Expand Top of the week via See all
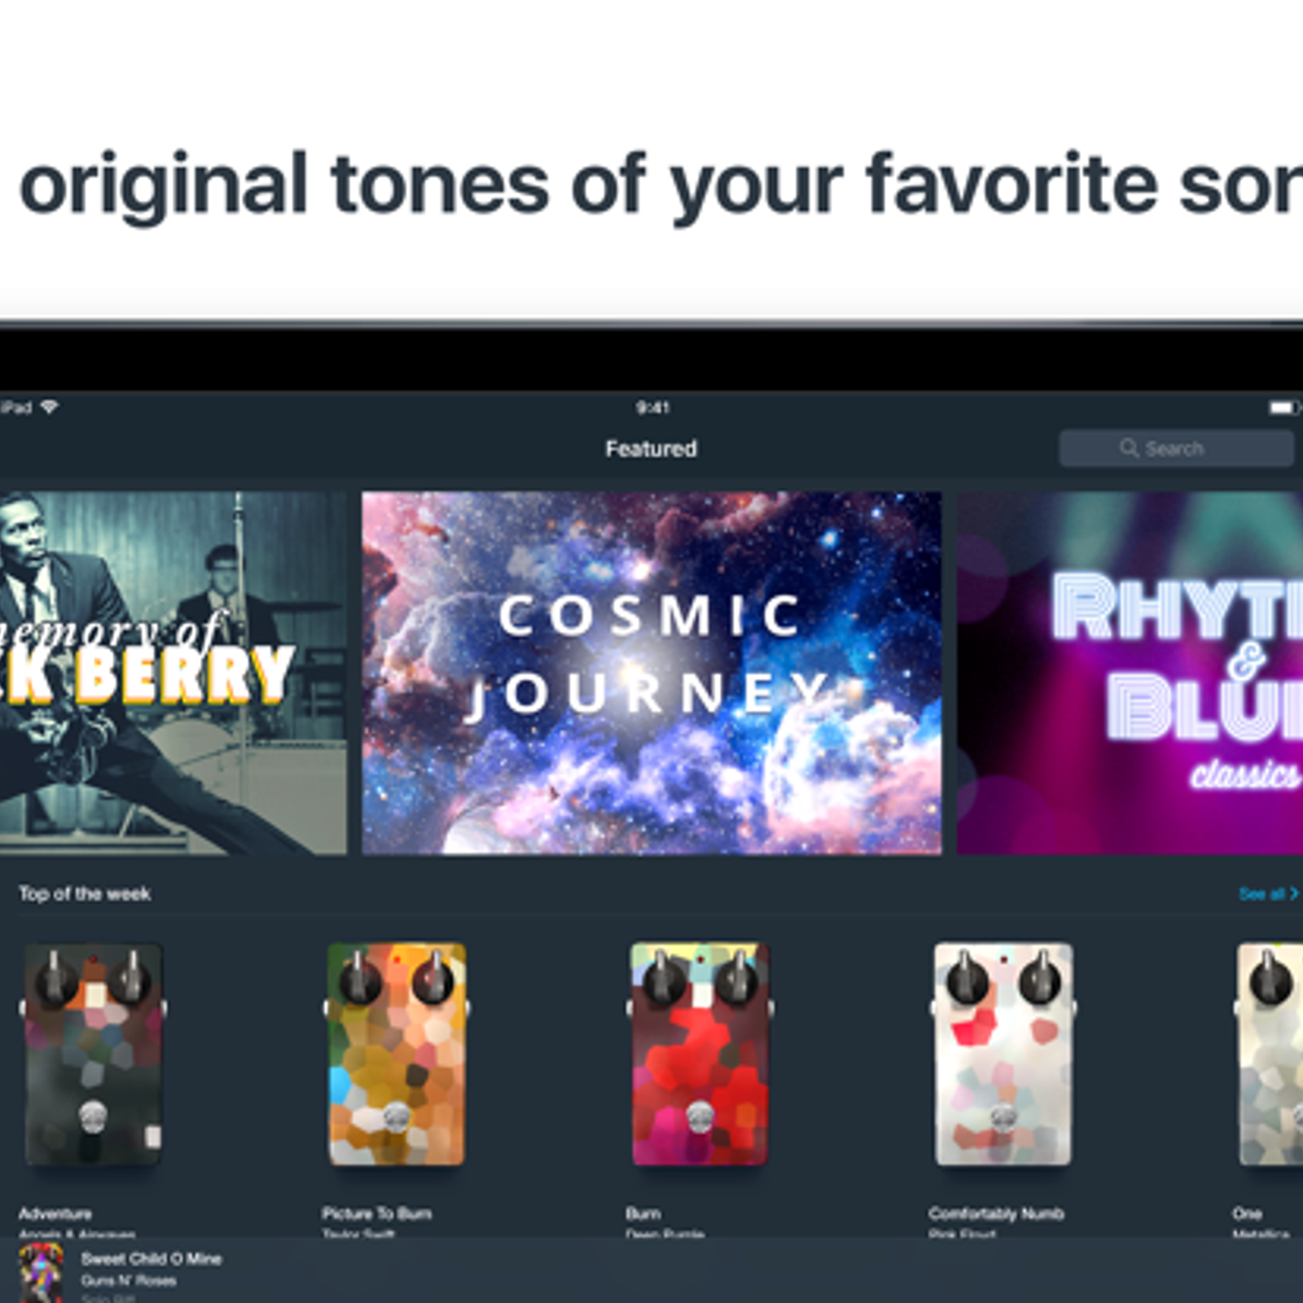This screenshot has height=1303, width=1303. click(x=1268, y=894)
